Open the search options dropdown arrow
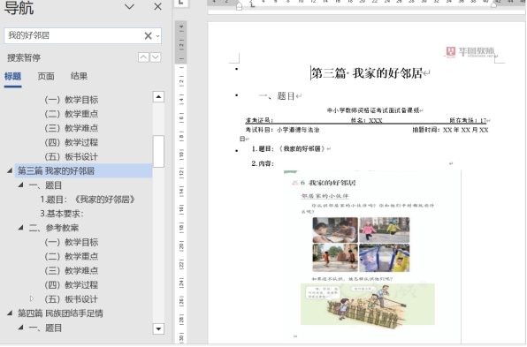The width and height of the screenshot is (527, 347). [157, 36]
